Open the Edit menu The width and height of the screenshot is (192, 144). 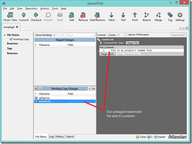point(12,8)
